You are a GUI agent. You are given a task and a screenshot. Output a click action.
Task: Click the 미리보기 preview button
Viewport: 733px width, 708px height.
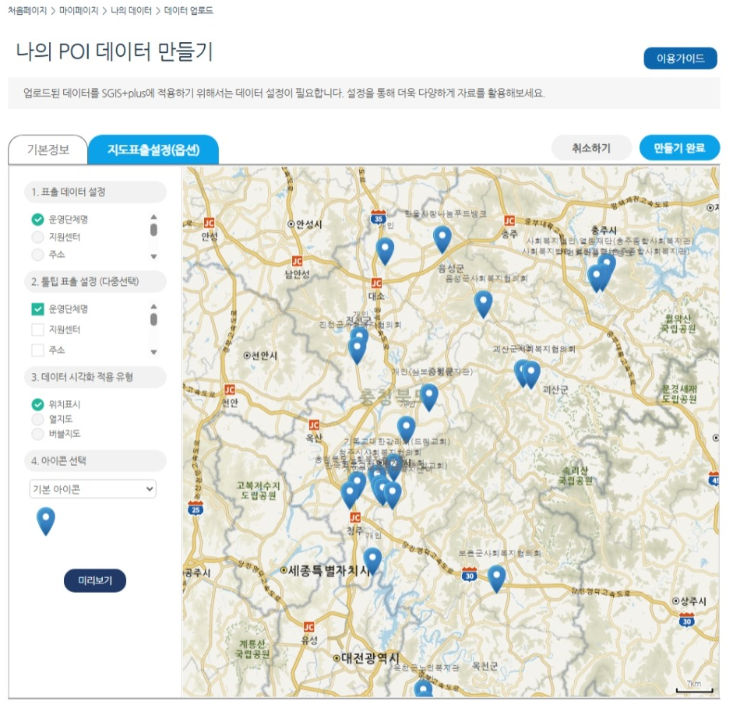click(95, 580)
